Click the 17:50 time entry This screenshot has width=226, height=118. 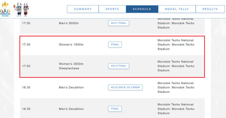(x=26, y=66)
